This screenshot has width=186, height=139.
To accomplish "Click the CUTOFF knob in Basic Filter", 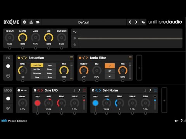I will 84,71.
